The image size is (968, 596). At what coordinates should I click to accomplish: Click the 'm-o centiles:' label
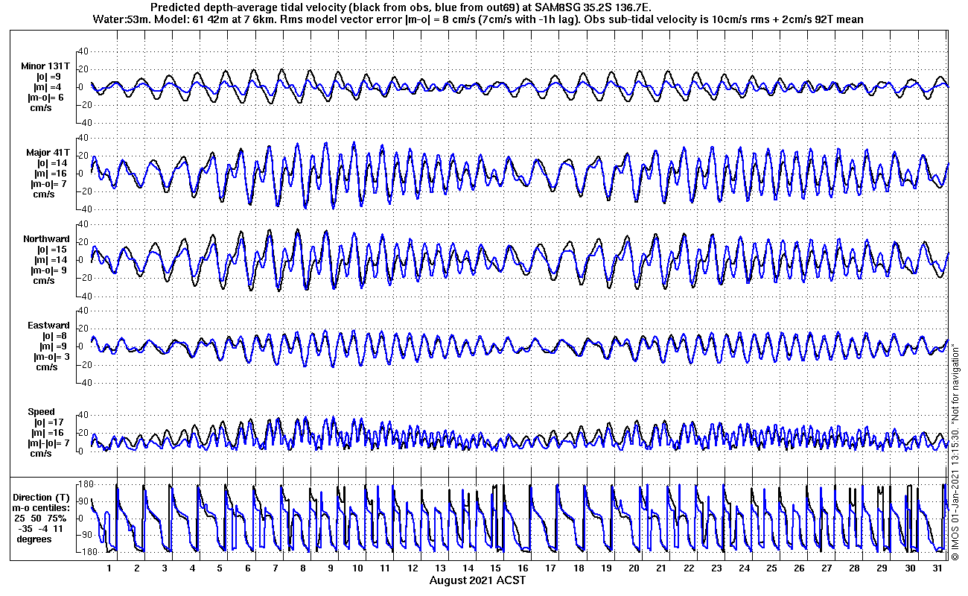tap(41, 507)
